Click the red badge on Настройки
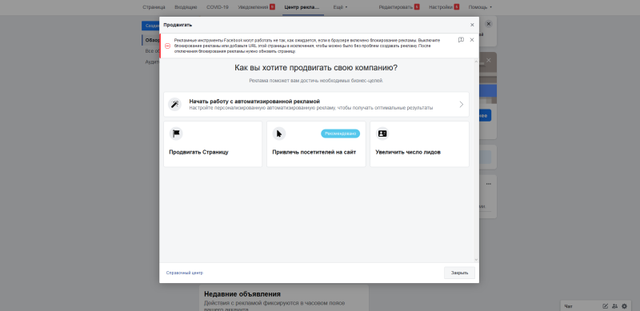Viewport: 640px width, 311px height. 456,7
